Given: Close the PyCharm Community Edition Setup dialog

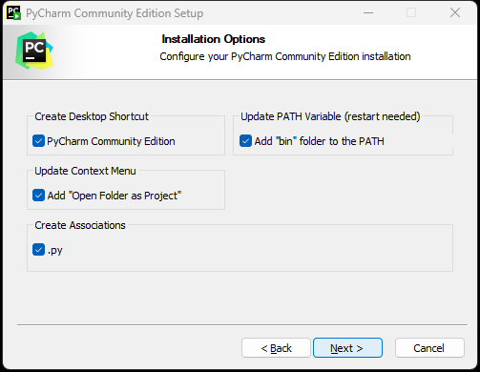Looking at the screenshot, I should click(x=455, y=13).
